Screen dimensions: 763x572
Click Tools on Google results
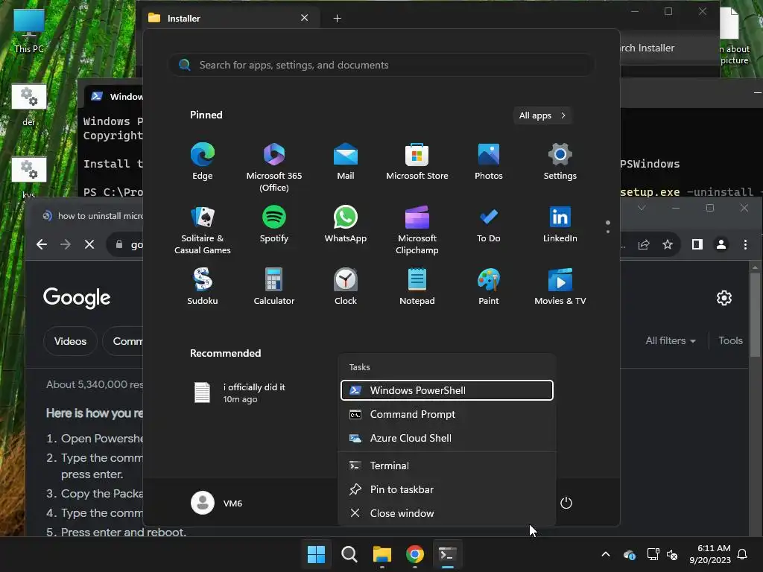coord(730,340)
